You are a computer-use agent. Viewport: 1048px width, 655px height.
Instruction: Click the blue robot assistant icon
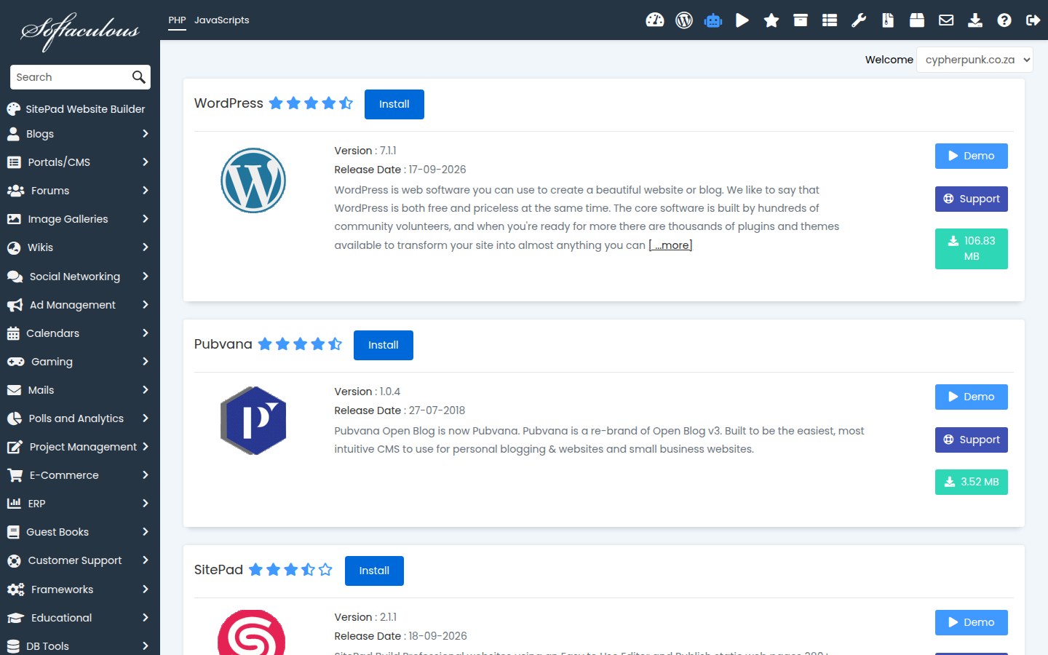tap(713, 20)
